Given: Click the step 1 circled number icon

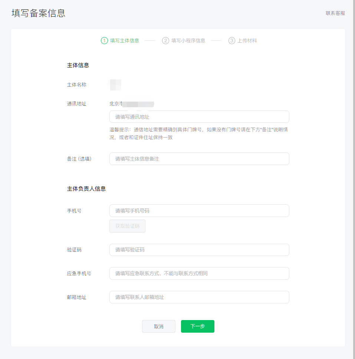Looking at the screenshot, I should coord(104,41).
